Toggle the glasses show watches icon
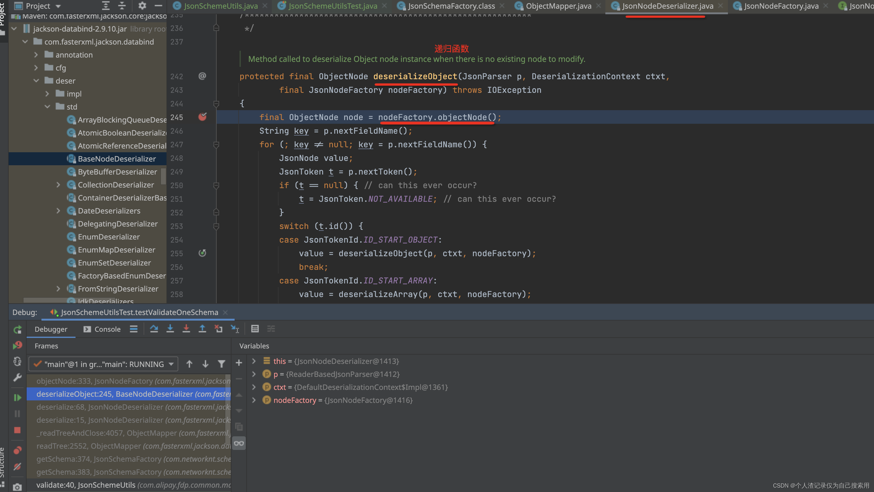Screen dimensions: 874x492 [x=239, y=443]
